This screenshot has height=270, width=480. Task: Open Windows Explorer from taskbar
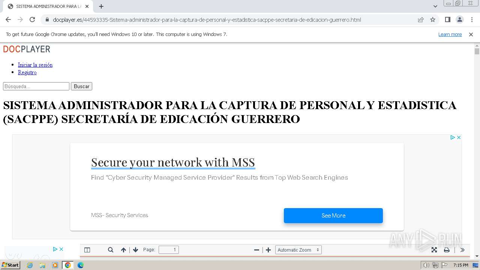click(42, 265)
